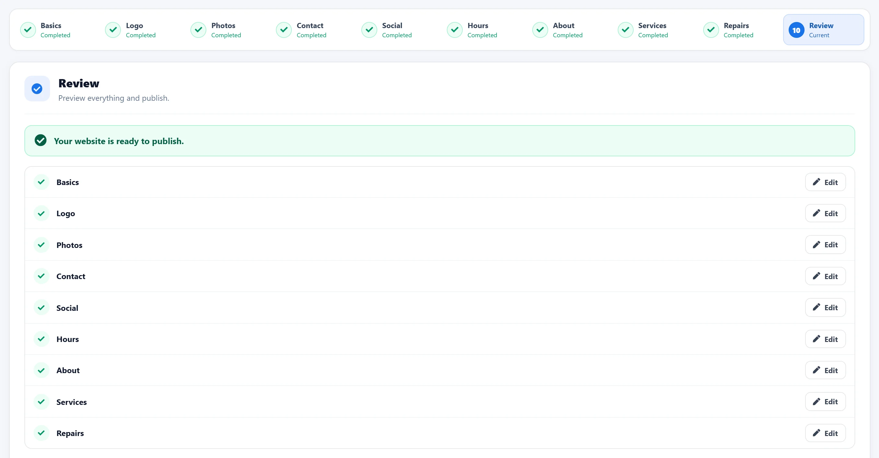Click the check icon in Photos row

pyautogui.click(x=41, y=245)
